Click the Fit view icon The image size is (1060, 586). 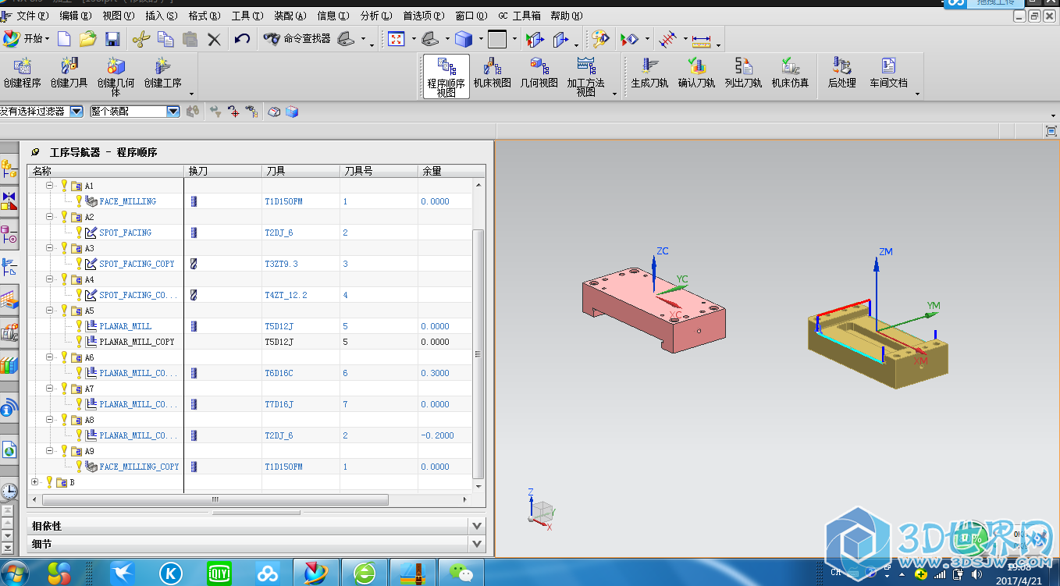[396, 38]
